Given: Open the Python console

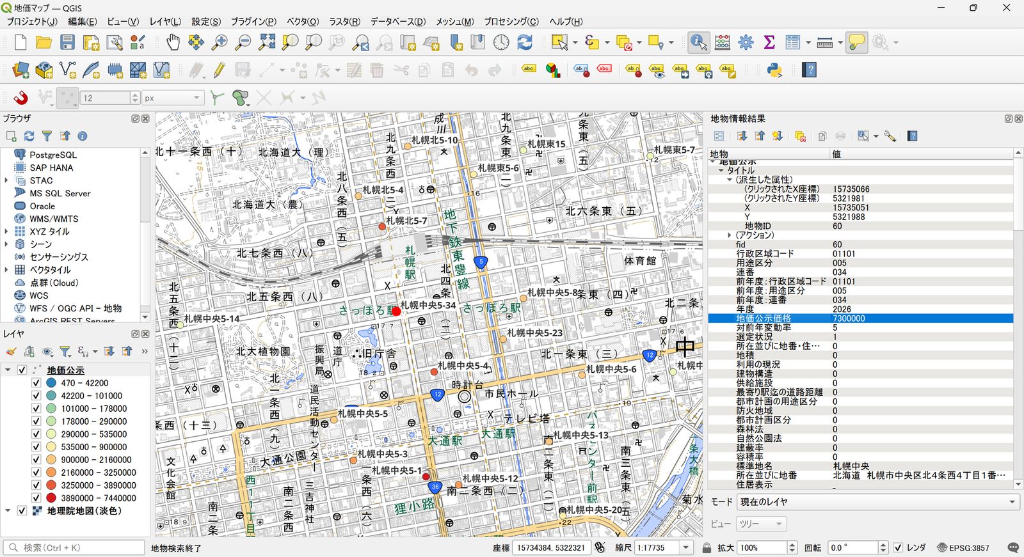Looking at the screenshot, I should coord(774,70).
